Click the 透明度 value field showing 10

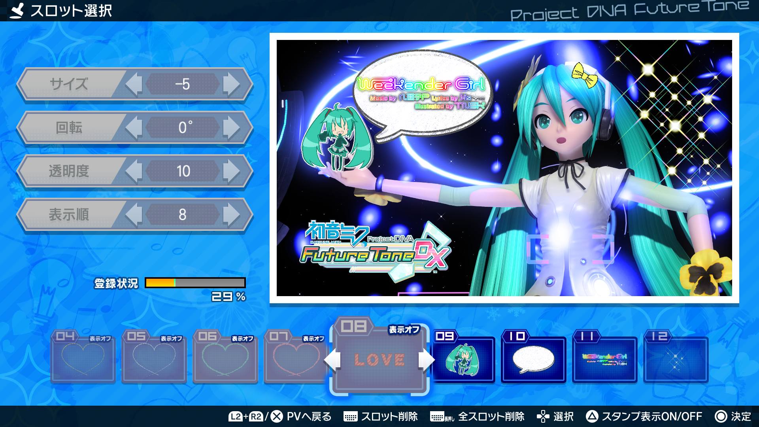click(x=183, y=171)
